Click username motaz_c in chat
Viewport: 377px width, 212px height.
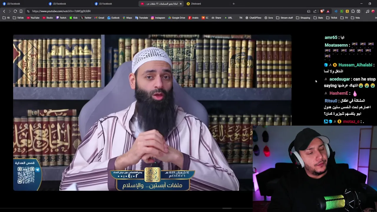(x=351, y=122)
